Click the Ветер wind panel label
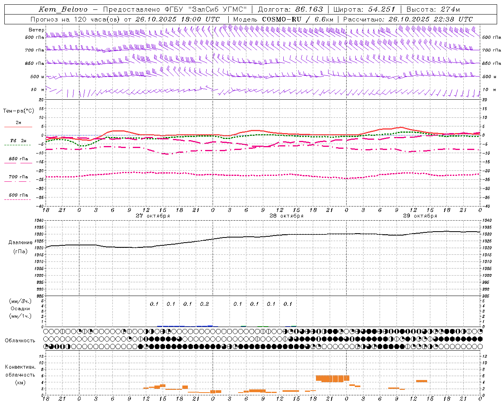The width and height of the screenshot is (503, 402). click(36, 30)
